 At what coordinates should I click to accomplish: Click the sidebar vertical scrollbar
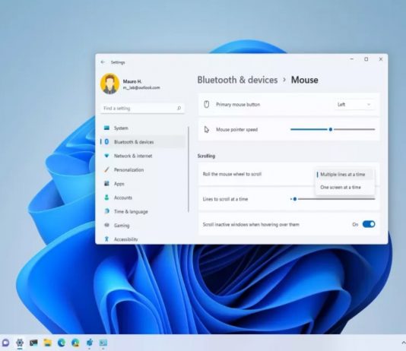pyautogui.click(x=189, y=169)
